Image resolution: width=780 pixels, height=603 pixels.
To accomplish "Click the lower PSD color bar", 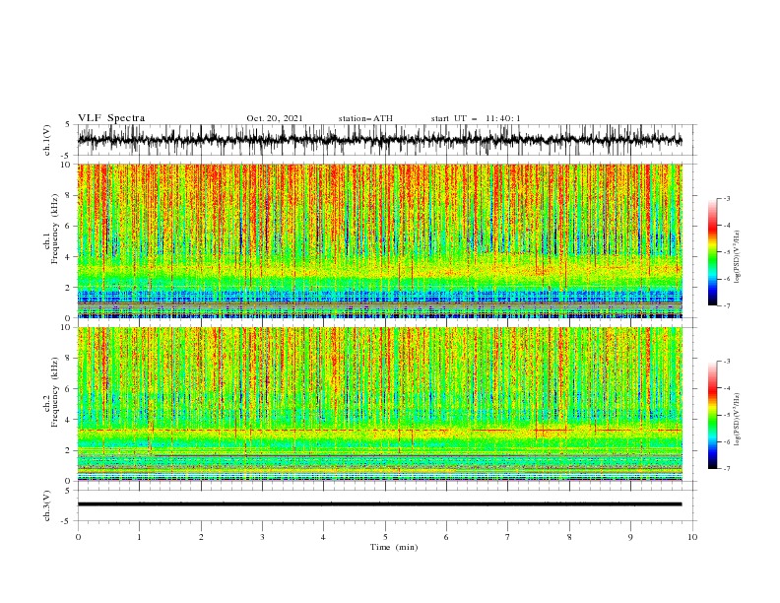I will (713, 415).
